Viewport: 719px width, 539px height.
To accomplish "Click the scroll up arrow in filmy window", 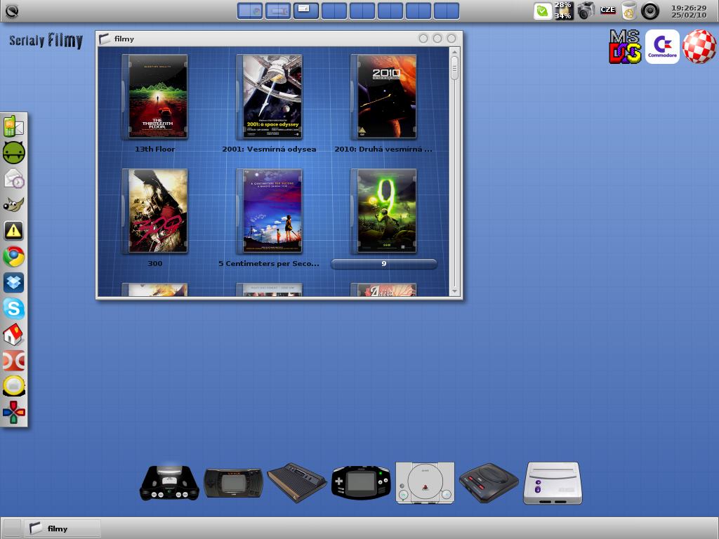I will point(454,52).
